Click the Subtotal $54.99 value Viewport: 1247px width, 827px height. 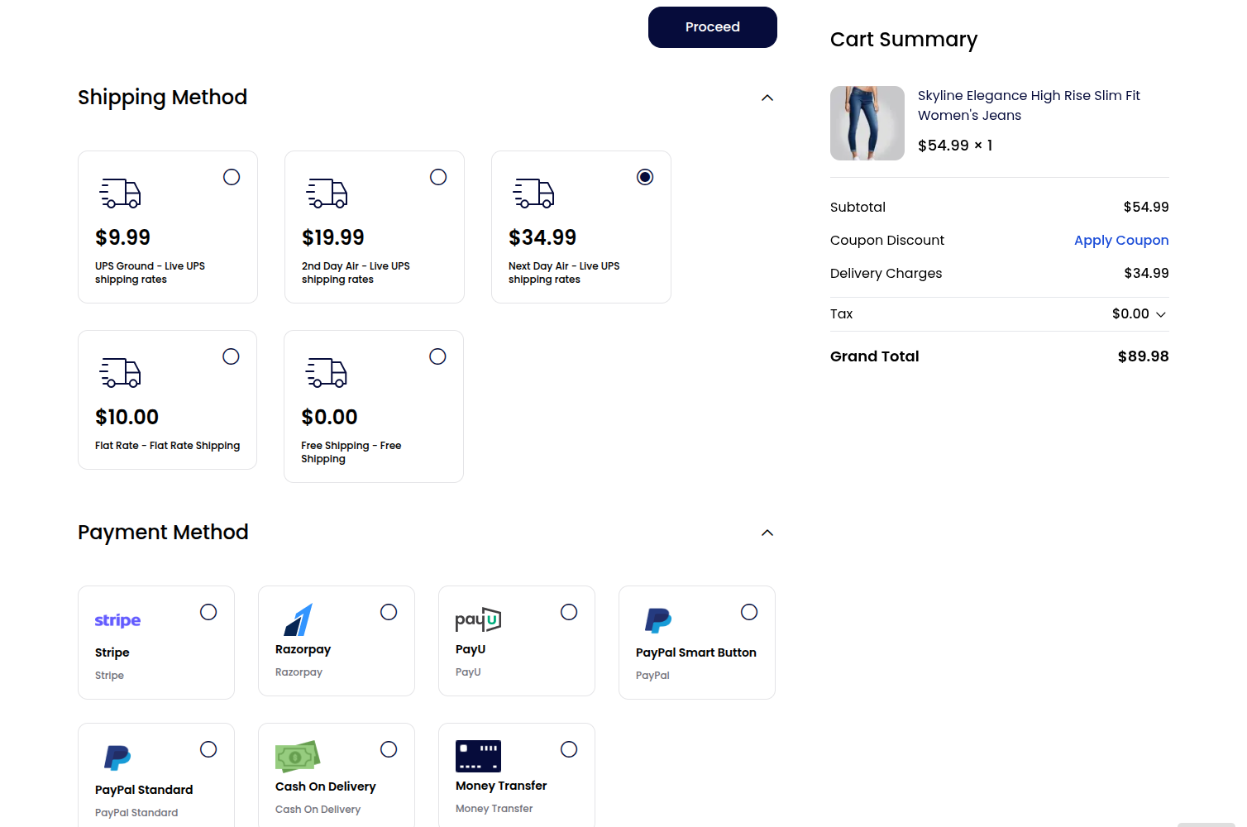coord(1146,207)
